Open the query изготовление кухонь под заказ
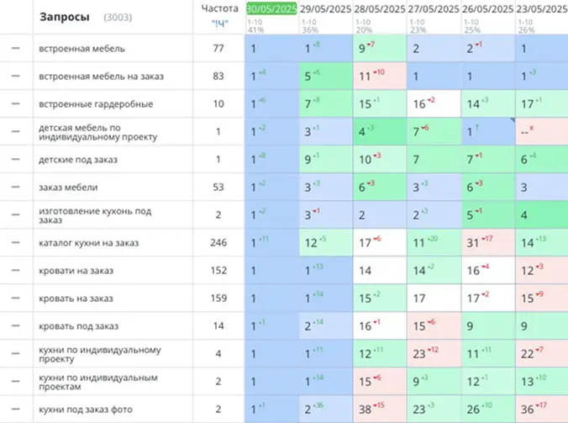Image resolution: width=568 pixels, height=423 pixels. tap(95, 215)
